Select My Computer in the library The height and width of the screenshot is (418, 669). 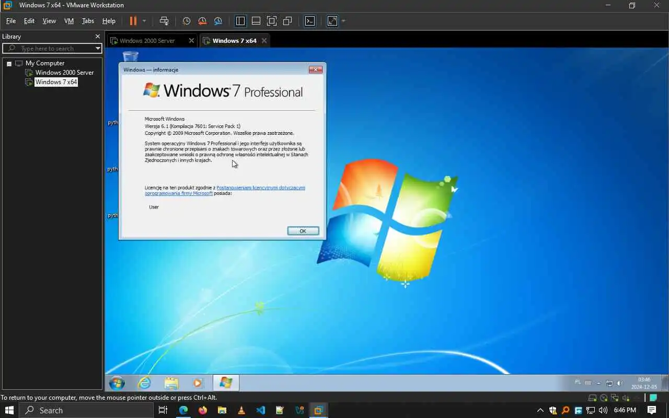[45, 63]
